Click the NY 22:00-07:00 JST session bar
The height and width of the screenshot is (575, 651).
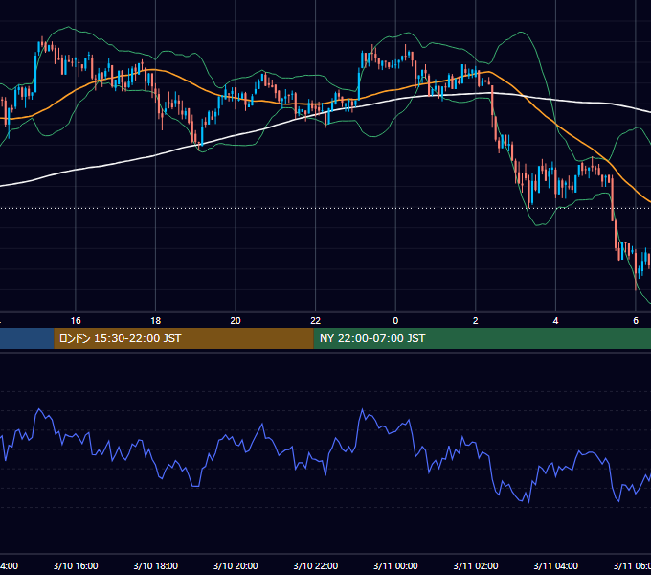click(482, 338)
